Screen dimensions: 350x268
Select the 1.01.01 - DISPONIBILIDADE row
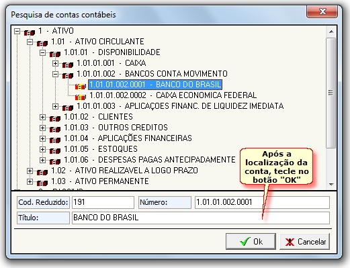pyautogui.click(x=112, y=52)
